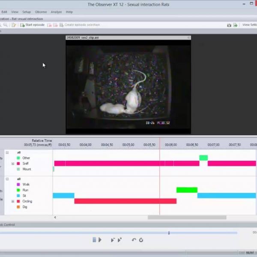Click the clockwise loop arrow icon

pos(141,240)
